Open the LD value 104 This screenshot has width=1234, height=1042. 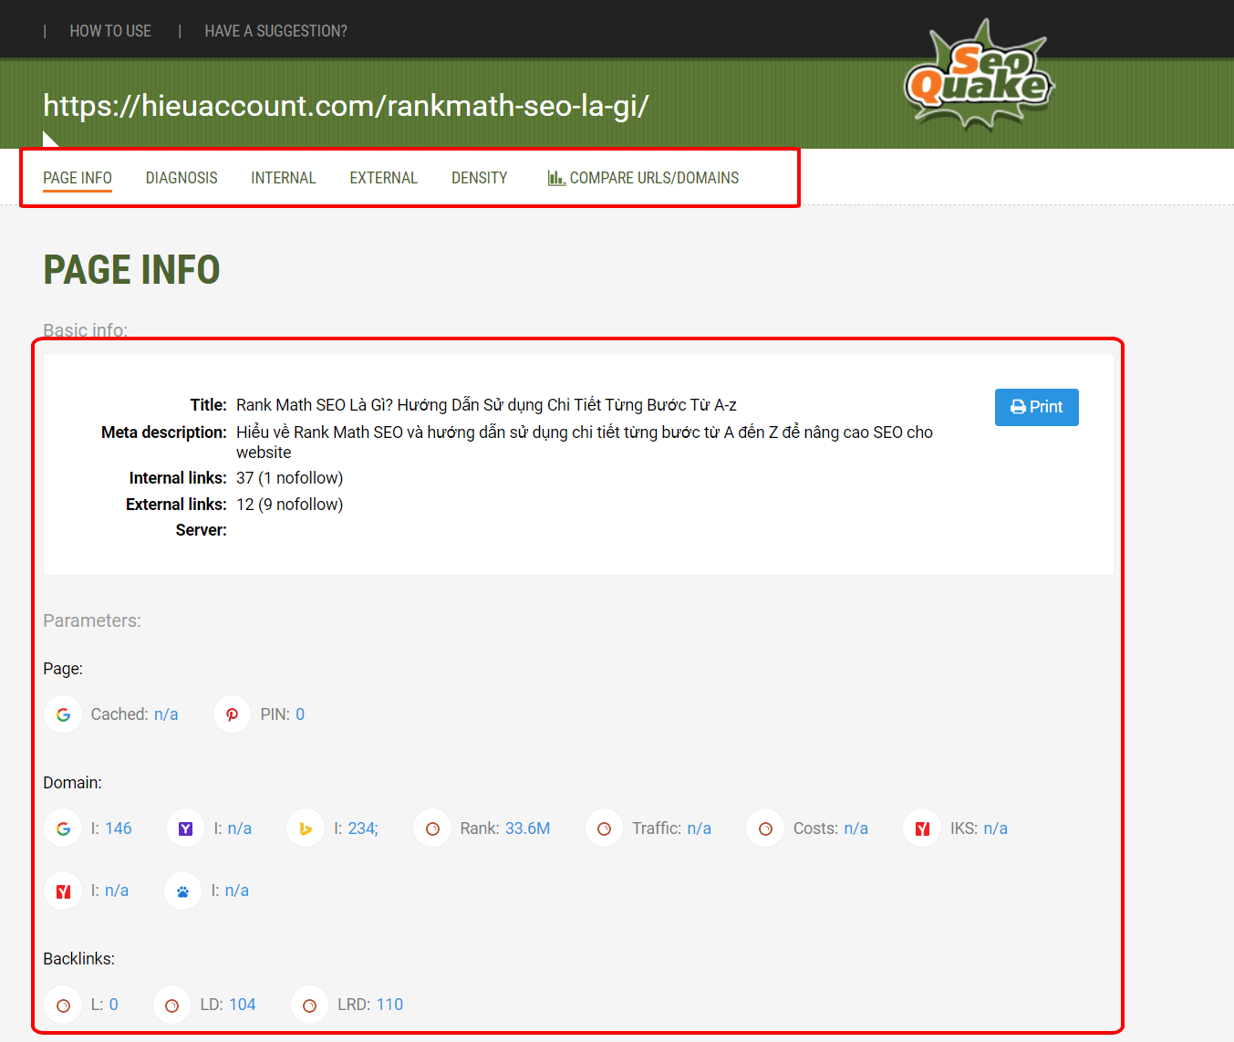[x=243, y=1005]
